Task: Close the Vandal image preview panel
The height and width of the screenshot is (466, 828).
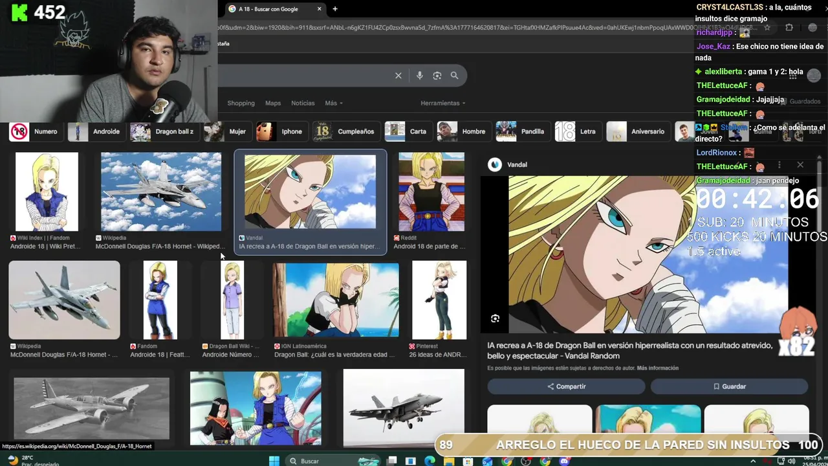Action: (800, 165)
